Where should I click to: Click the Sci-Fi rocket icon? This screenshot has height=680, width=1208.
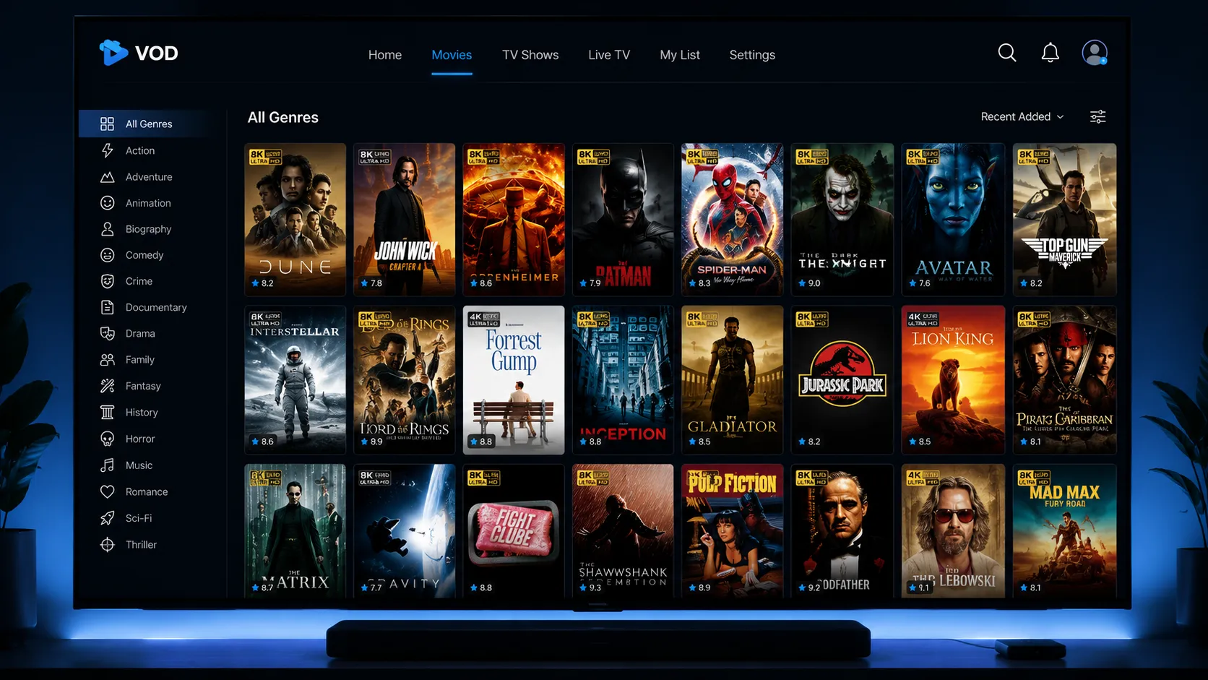tap(107, 518)
